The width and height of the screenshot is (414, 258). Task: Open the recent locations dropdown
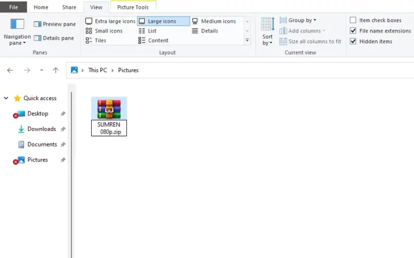[41, 70]
